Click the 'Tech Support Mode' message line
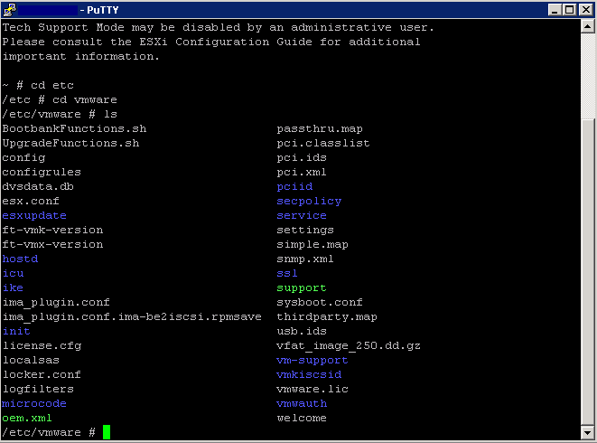This screenshot has width=597, height=443. (x=218, y=28)
